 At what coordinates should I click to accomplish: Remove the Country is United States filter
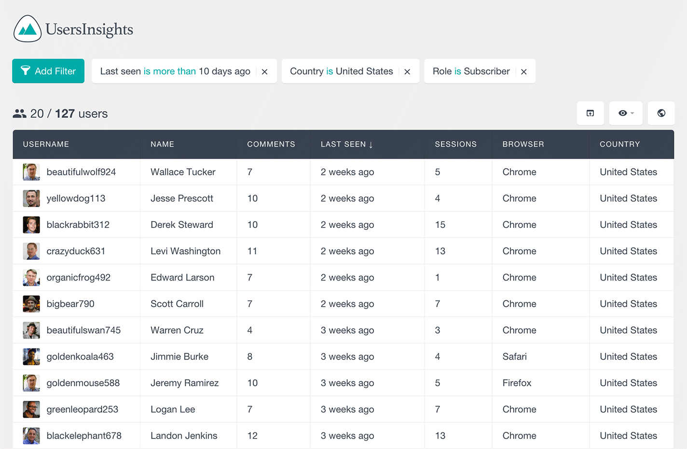407,71
